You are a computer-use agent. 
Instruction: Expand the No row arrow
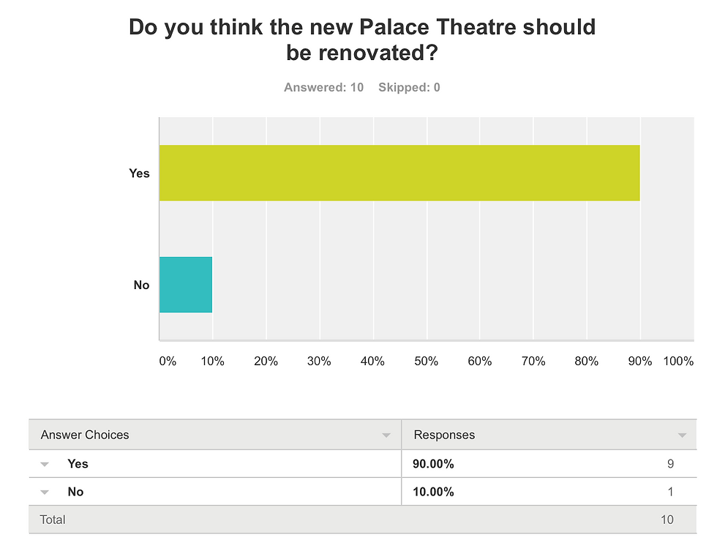coord(45,493)
